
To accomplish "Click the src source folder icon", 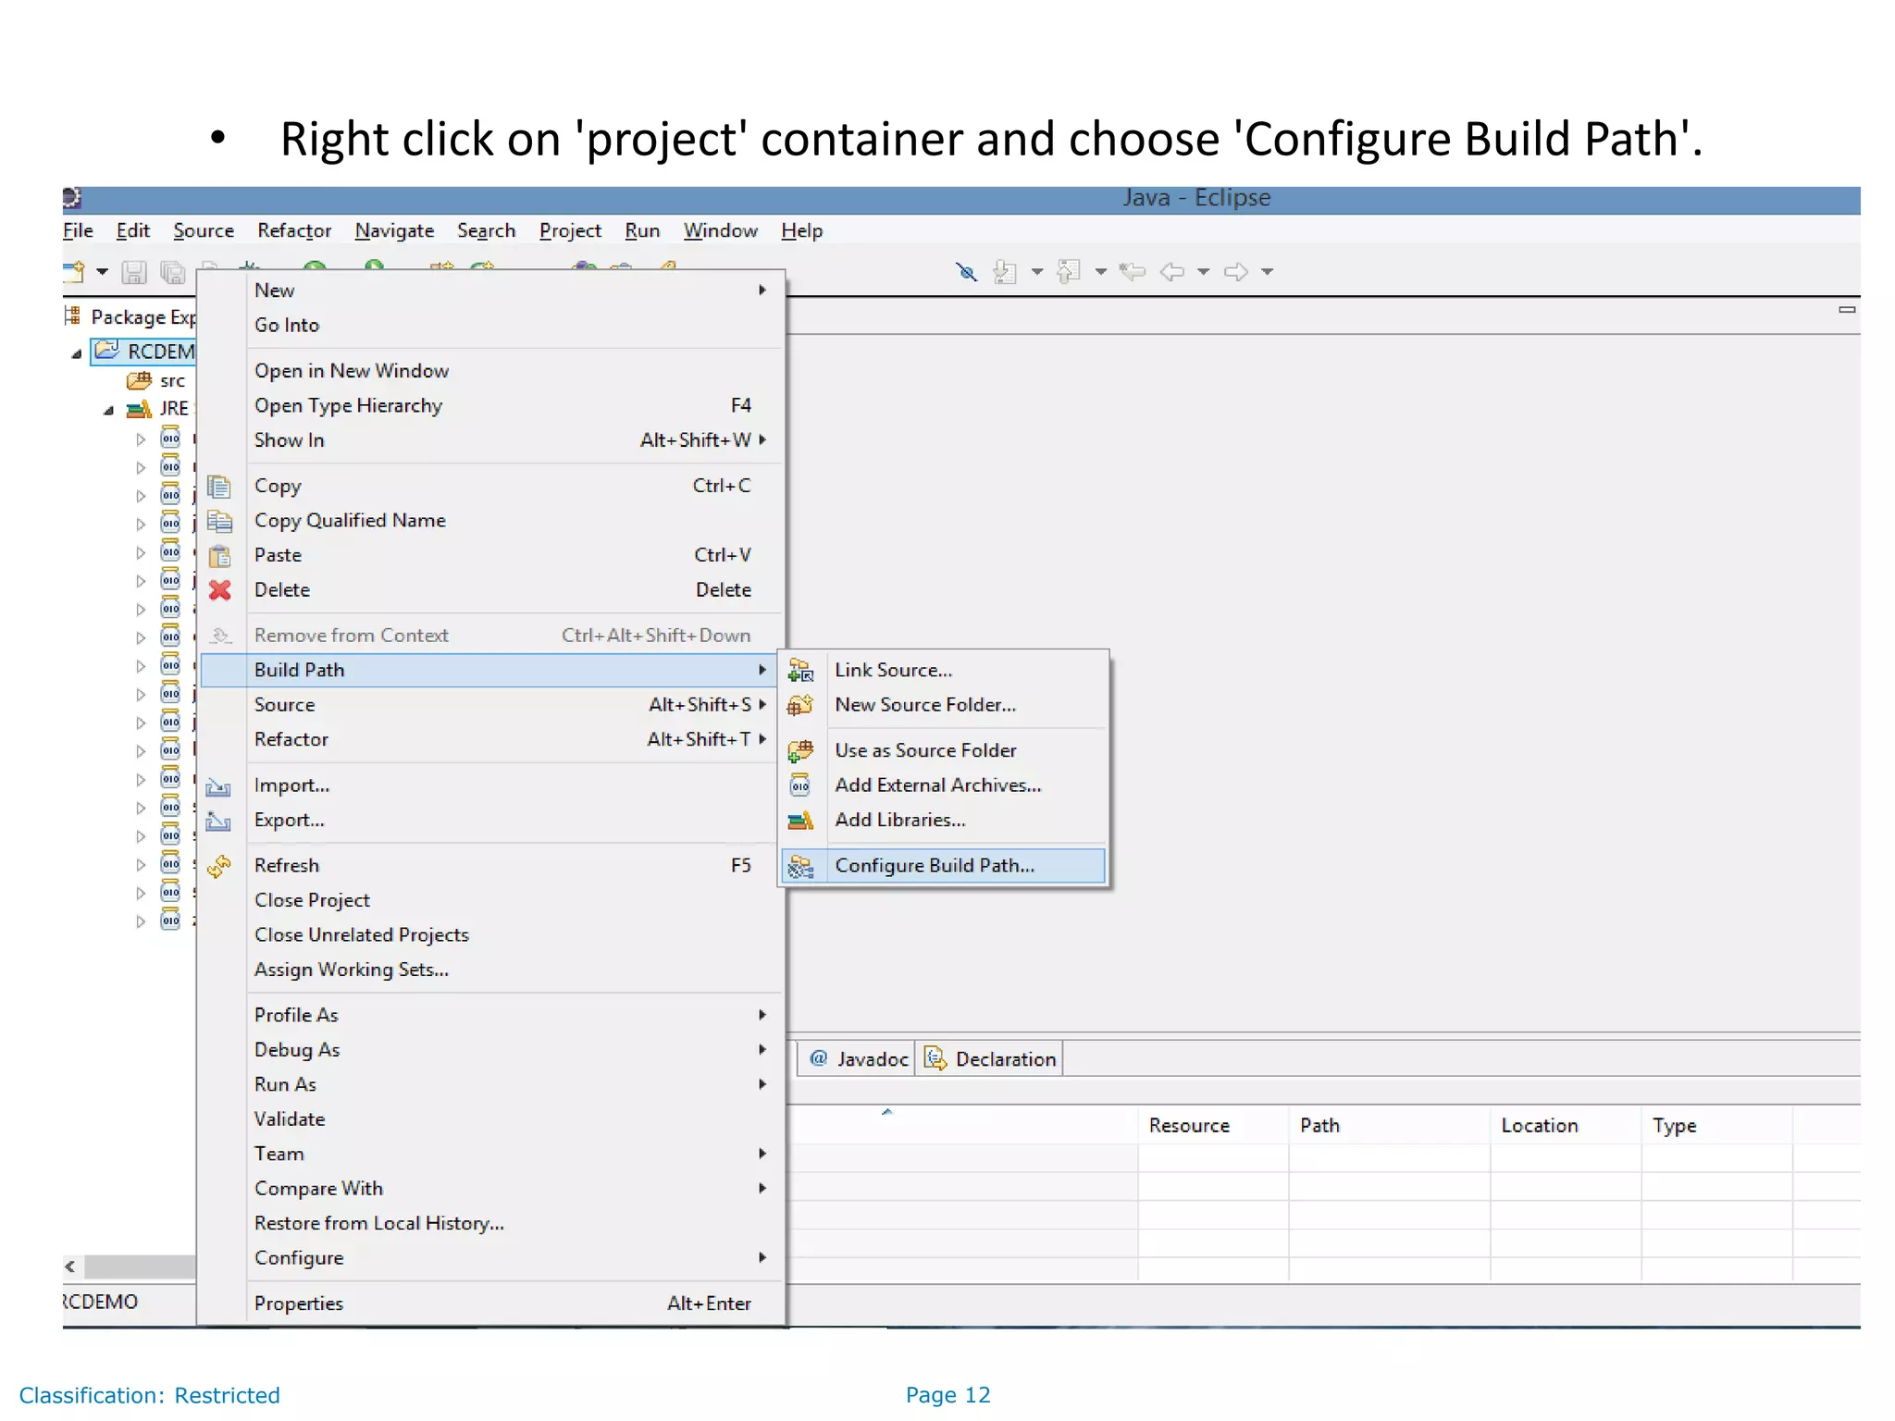I will [139, 380].
